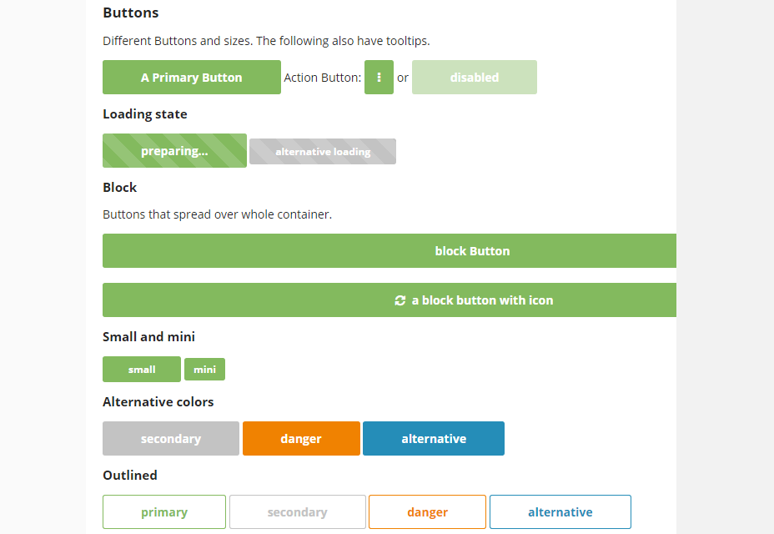Click the Loading state heading text
Viewport: 774px width, 534px height.
[x=144, y=114]
